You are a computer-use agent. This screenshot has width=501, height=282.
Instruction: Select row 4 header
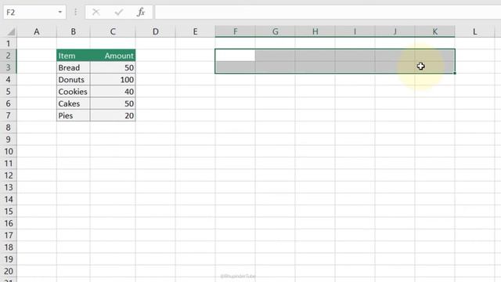click(x=9, y=80)
